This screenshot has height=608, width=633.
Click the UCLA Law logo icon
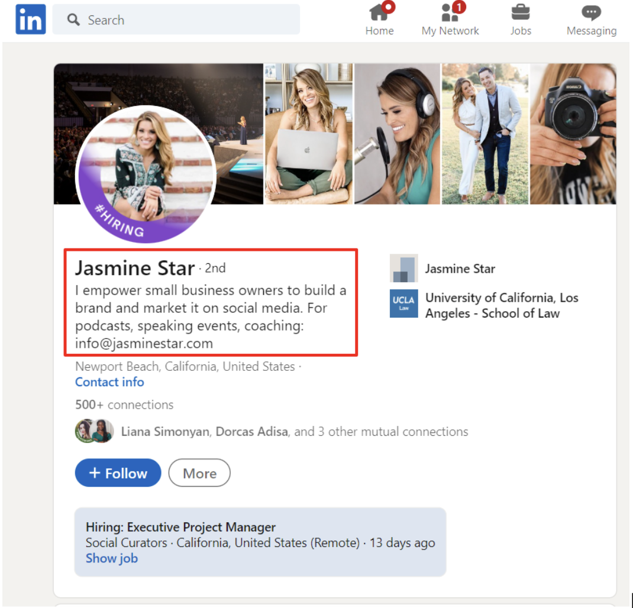403,303
